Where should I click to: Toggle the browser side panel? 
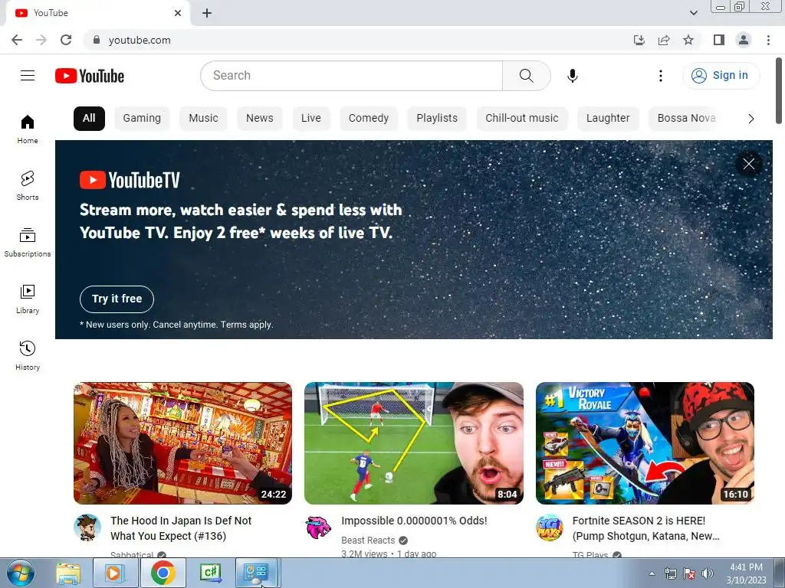pos(719,40)
